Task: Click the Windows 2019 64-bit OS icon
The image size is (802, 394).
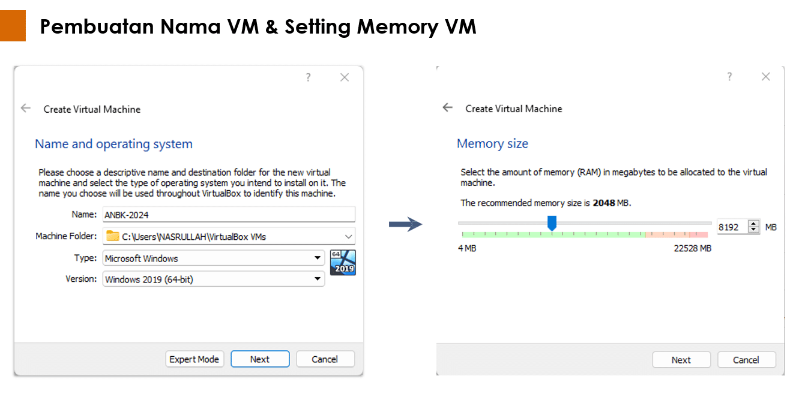Action: 343,263
